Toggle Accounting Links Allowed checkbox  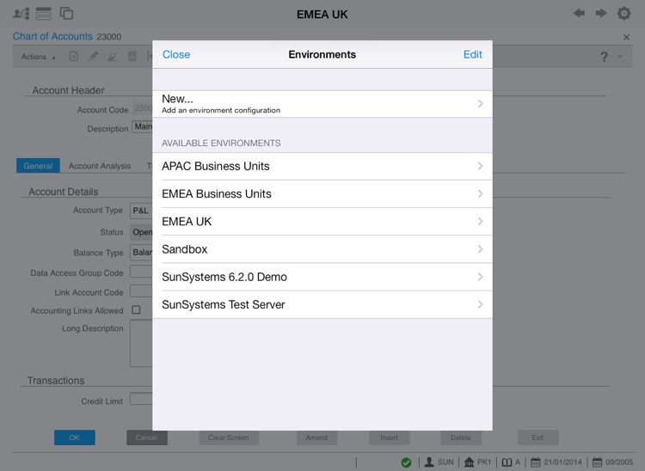pos(136,310)
